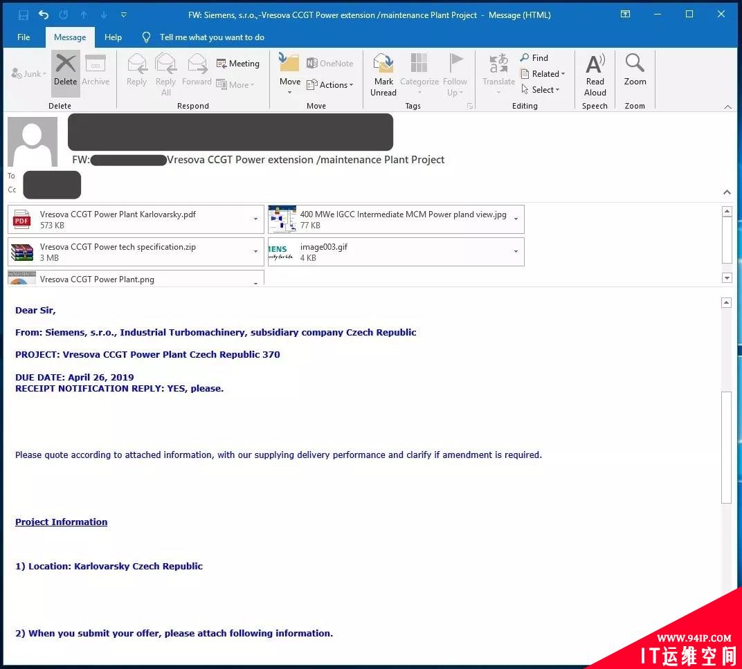The image size is (742, 669).
Task: Open the Move to folder menu
Action: point(289,74)
